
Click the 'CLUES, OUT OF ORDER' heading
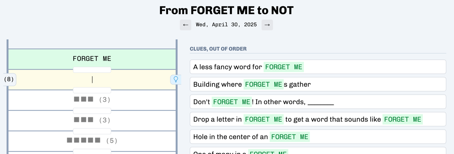pyautogui.click(x=218, y=49)
